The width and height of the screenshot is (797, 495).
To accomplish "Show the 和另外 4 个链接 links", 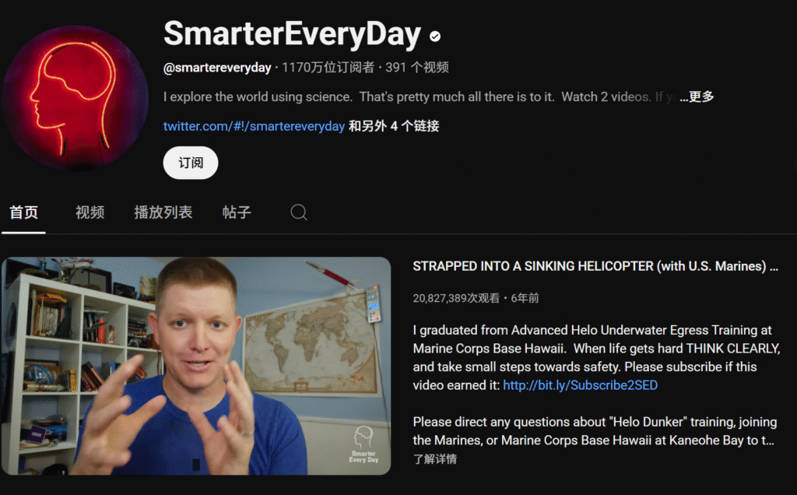I will point(393,126).
